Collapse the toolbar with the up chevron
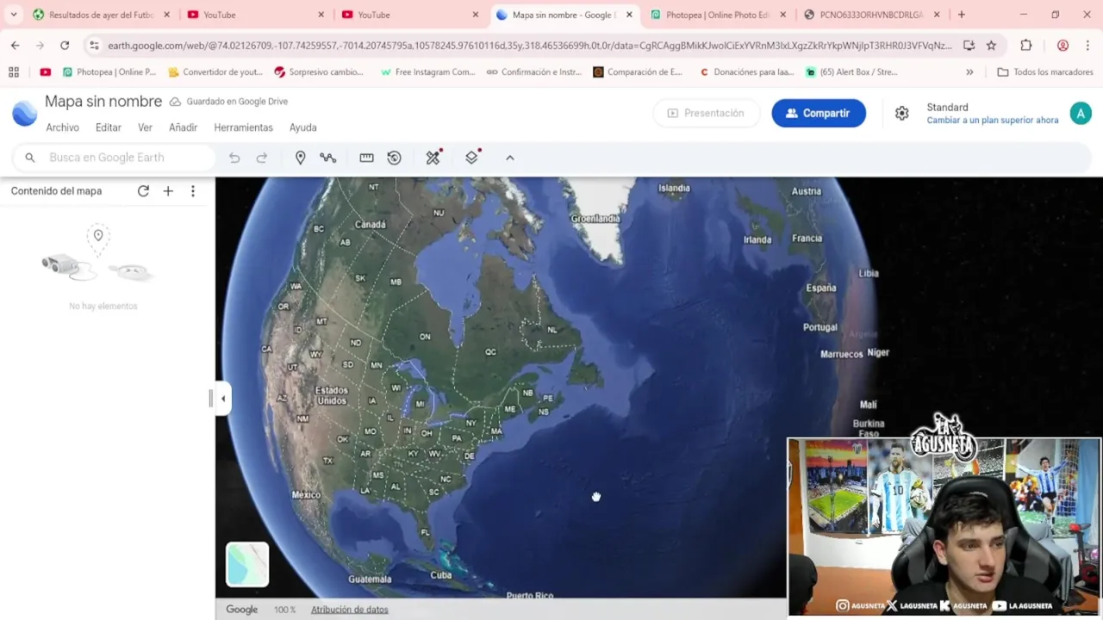Image resolution: width=1103 pixels, height=620 pixels. [509, 158]
